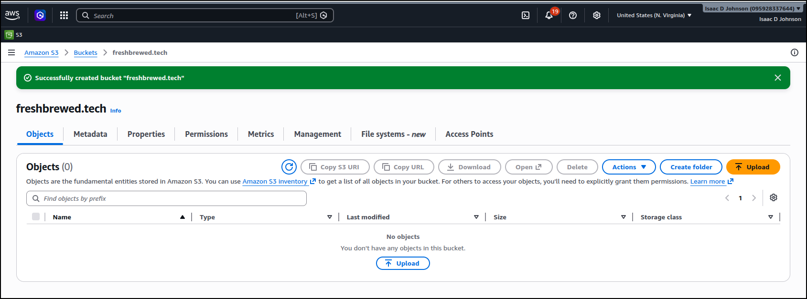Viewport: 807px width, 299px height.
Task: Refresh the objects list
Action: 289,167
